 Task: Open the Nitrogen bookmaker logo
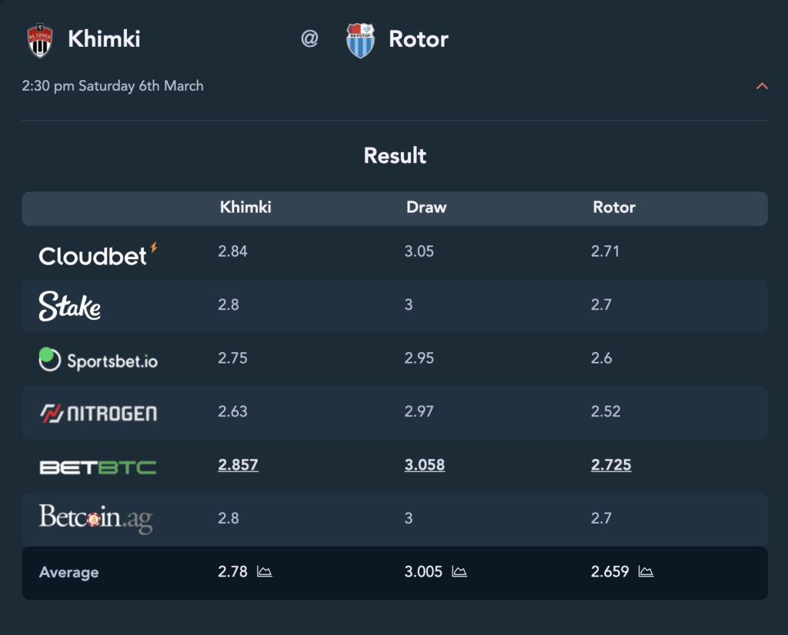point(98,413)
